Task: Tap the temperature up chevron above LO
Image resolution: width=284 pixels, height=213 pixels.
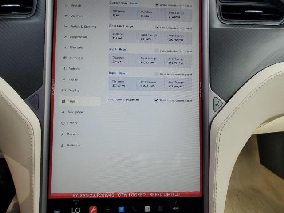Action: point(76,204)
